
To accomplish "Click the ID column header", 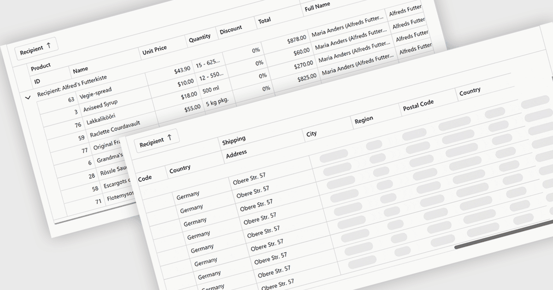I will coord(37,81).
